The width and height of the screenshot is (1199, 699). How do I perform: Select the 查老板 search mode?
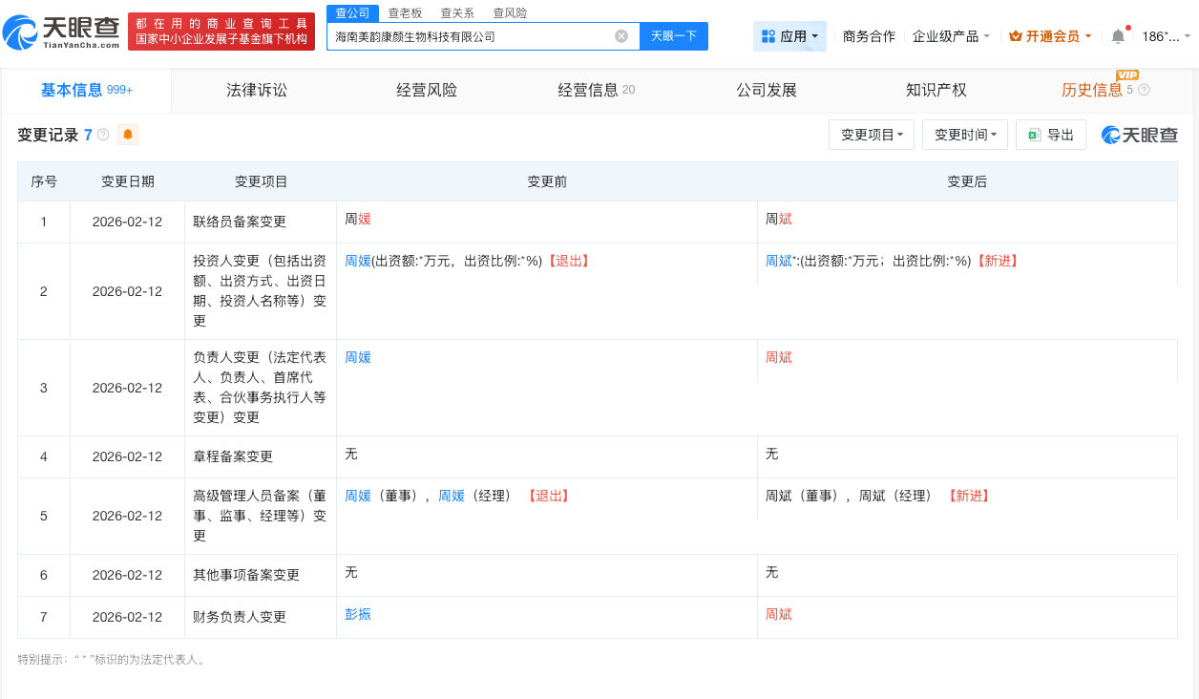[x=405, y=12]
